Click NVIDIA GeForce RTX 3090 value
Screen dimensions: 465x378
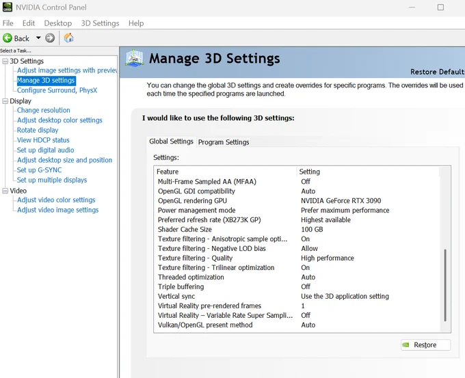341,201
